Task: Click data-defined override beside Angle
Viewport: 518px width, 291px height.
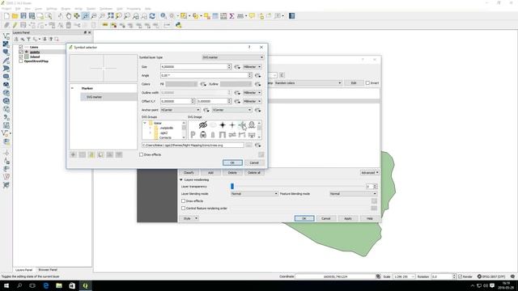Action: [257, 75]
